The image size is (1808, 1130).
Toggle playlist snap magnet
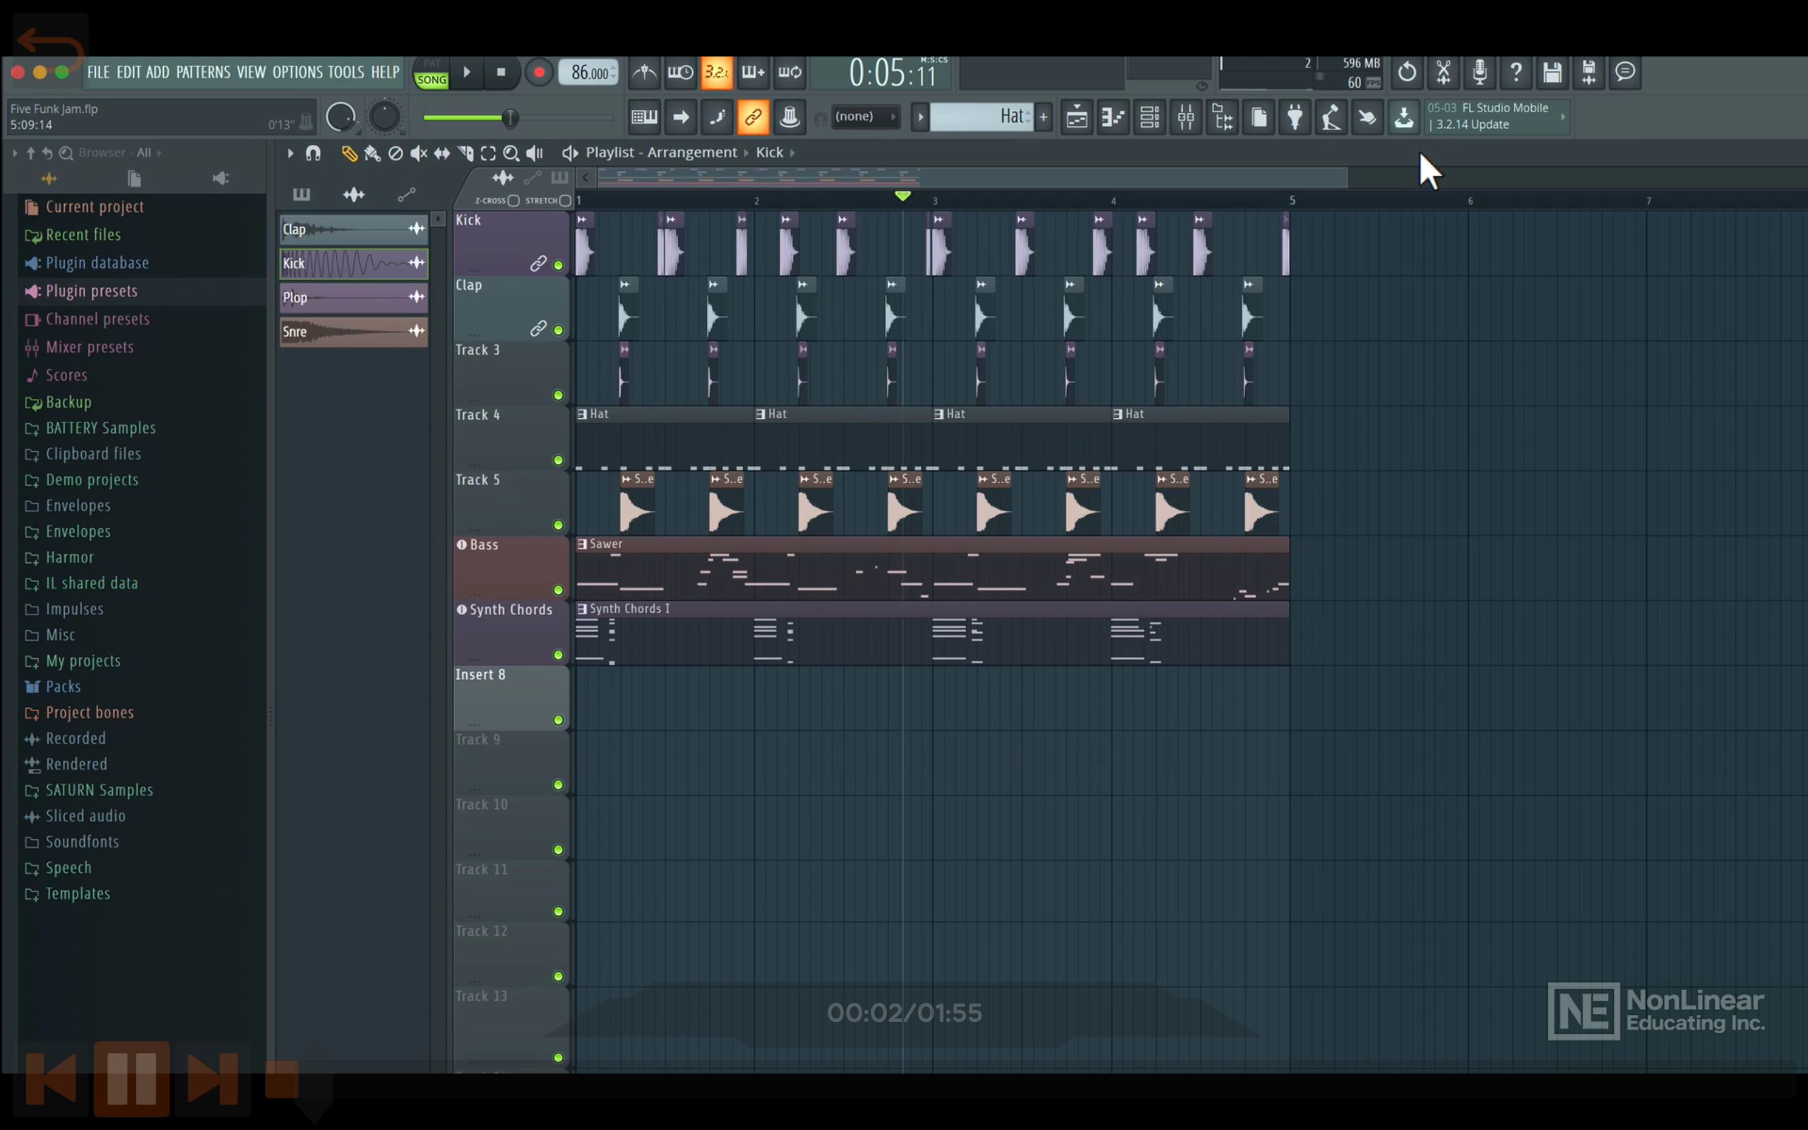pos(313,153)
